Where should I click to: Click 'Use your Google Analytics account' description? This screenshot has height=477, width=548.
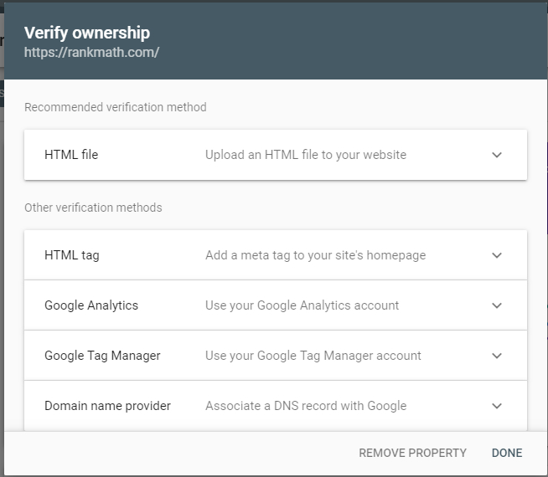click(302, 305)
